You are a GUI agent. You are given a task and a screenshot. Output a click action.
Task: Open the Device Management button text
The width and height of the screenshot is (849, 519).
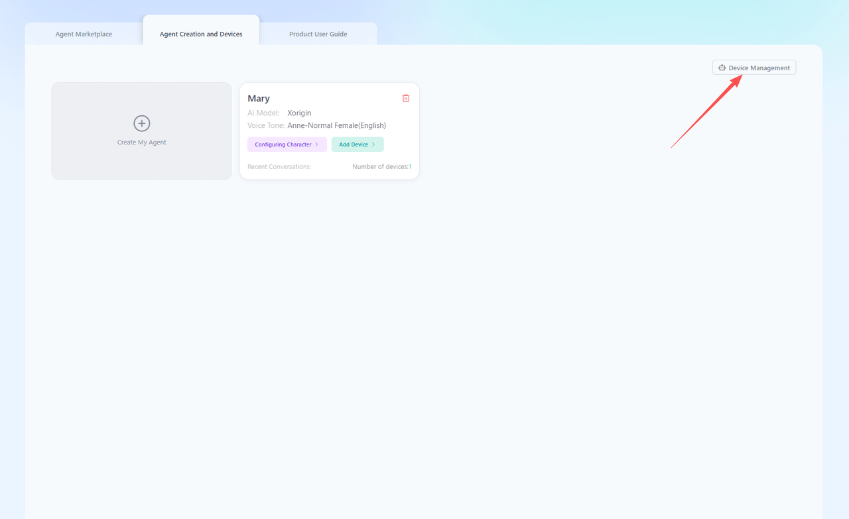pos(759,68)
